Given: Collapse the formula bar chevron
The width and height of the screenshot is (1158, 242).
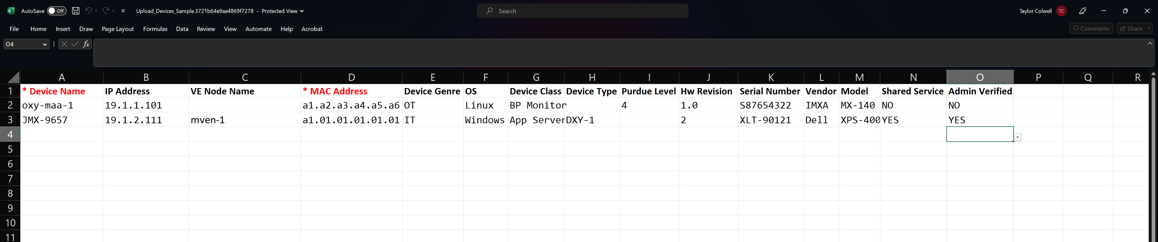Looking at the screenshot, I should point(1150,44).
